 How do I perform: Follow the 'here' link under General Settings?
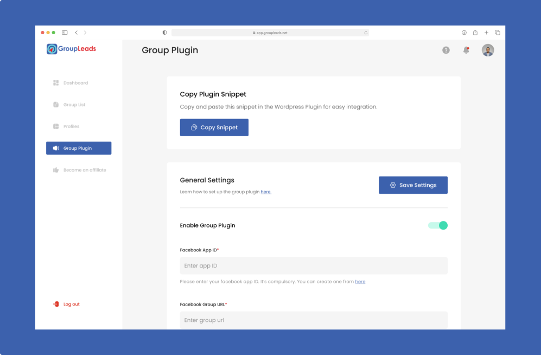[266, 192]
